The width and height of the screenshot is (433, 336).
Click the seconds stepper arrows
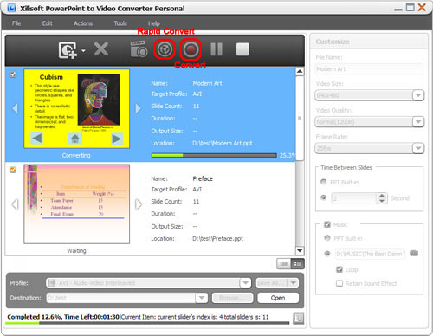382,198
